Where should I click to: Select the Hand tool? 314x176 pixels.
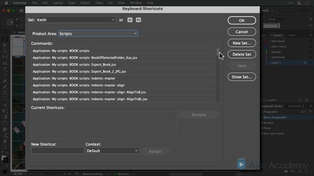coord(5,141)
